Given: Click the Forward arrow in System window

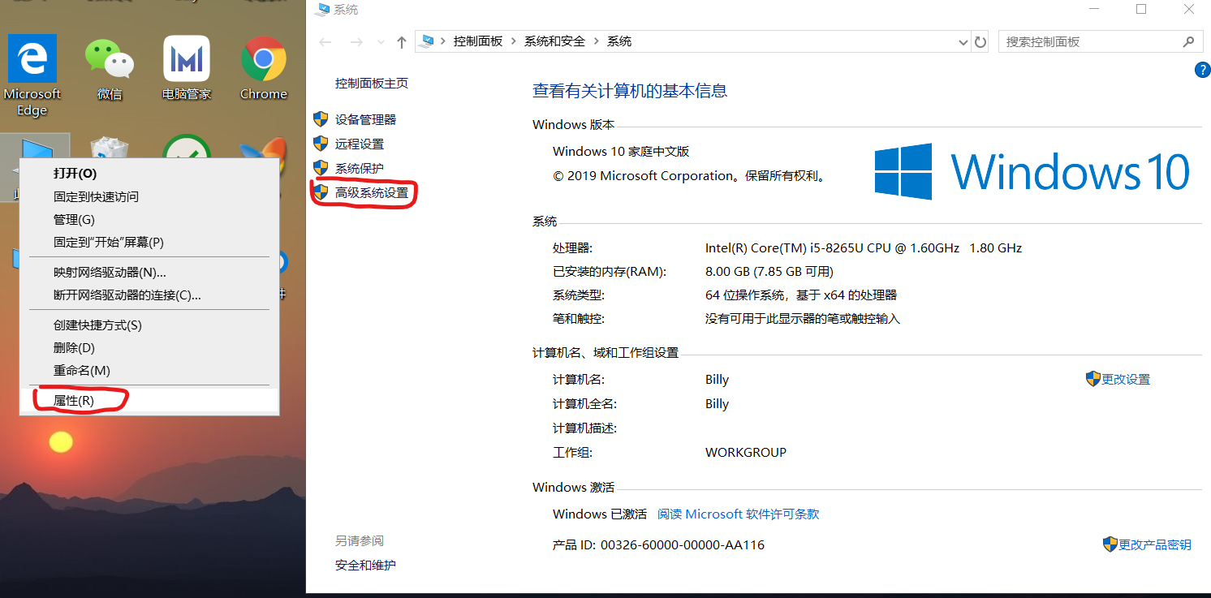Looking at the screenshot, I should pyautogui.click(x=356, y=41).
